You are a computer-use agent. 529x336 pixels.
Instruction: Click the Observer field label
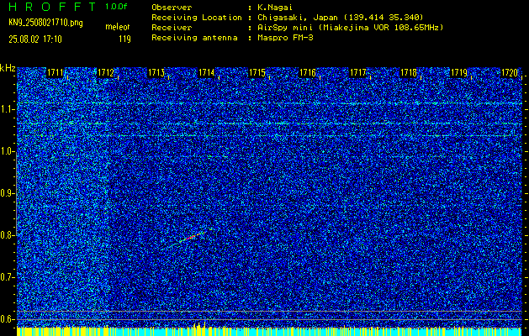[172, 8]
